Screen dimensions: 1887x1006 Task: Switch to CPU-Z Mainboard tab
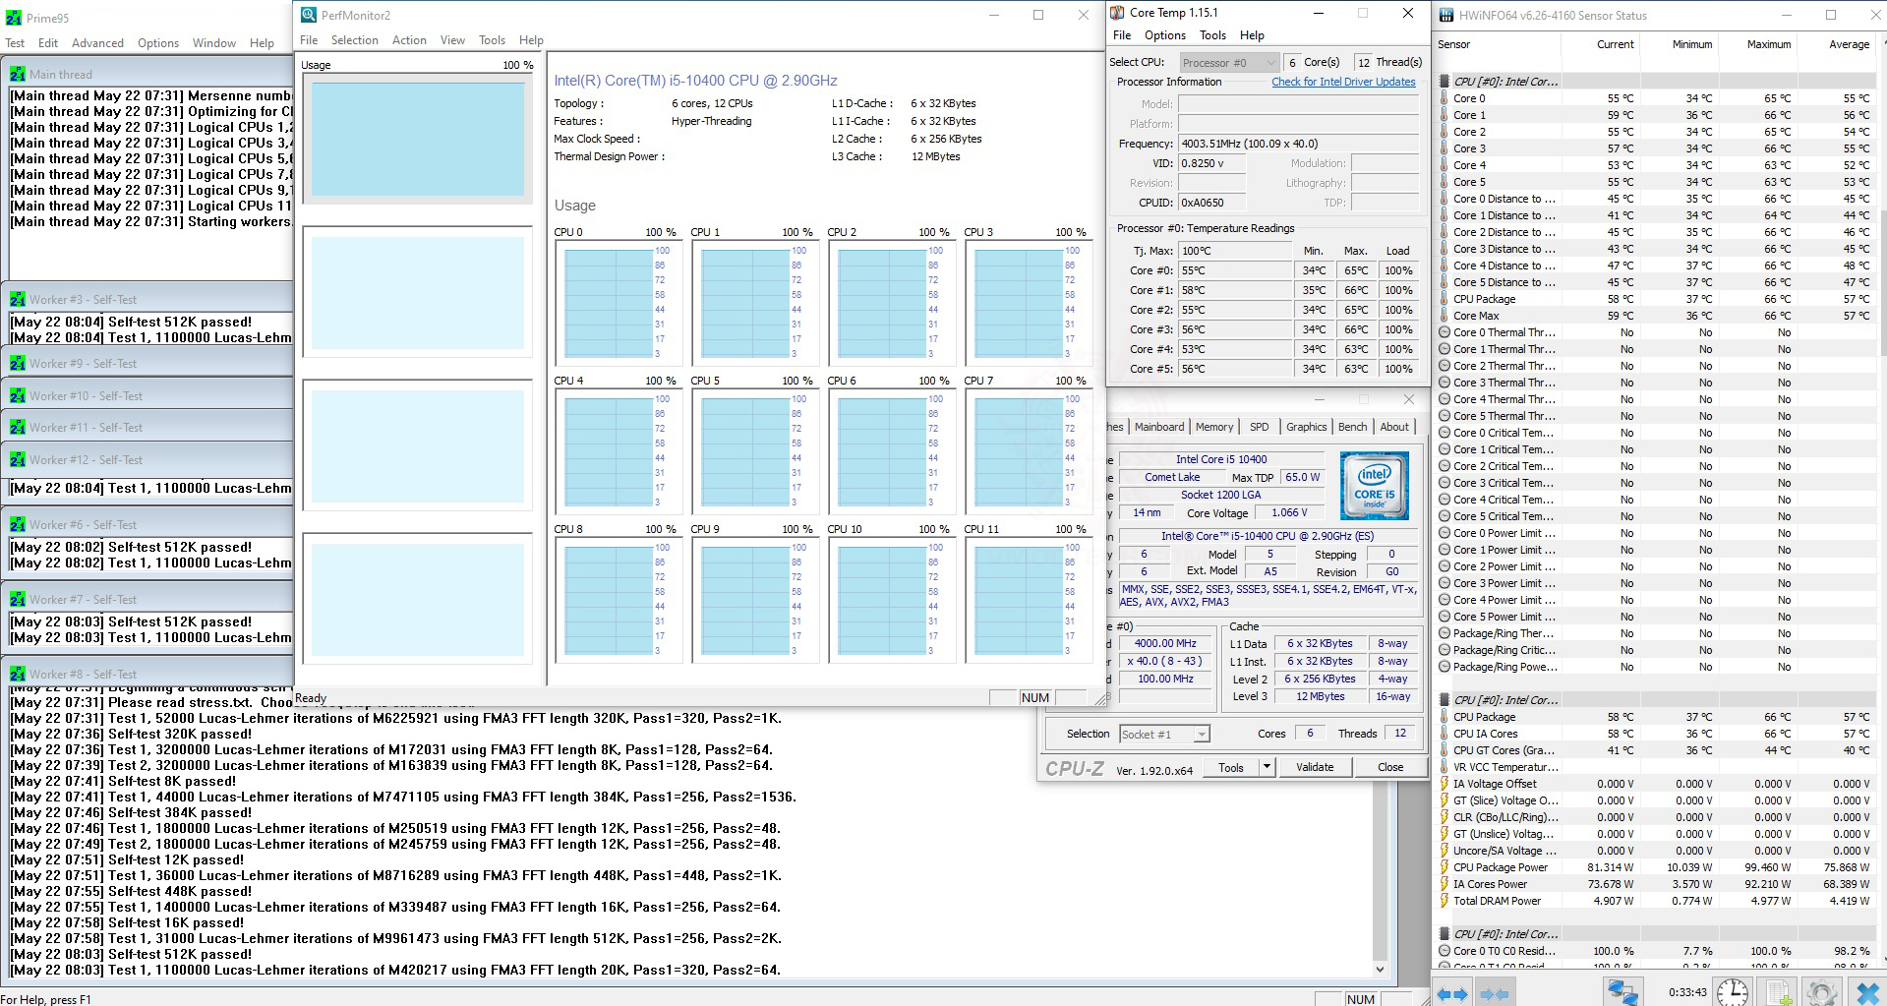(1159, 427)
